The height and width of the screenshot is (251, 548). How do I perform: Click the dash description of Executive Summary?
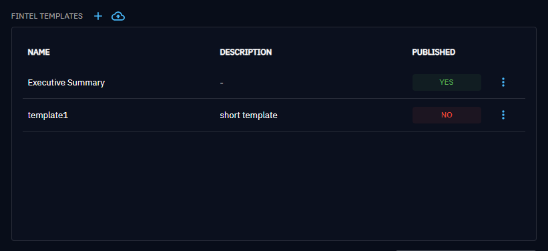pyautogui.click(x=222, y=83)
